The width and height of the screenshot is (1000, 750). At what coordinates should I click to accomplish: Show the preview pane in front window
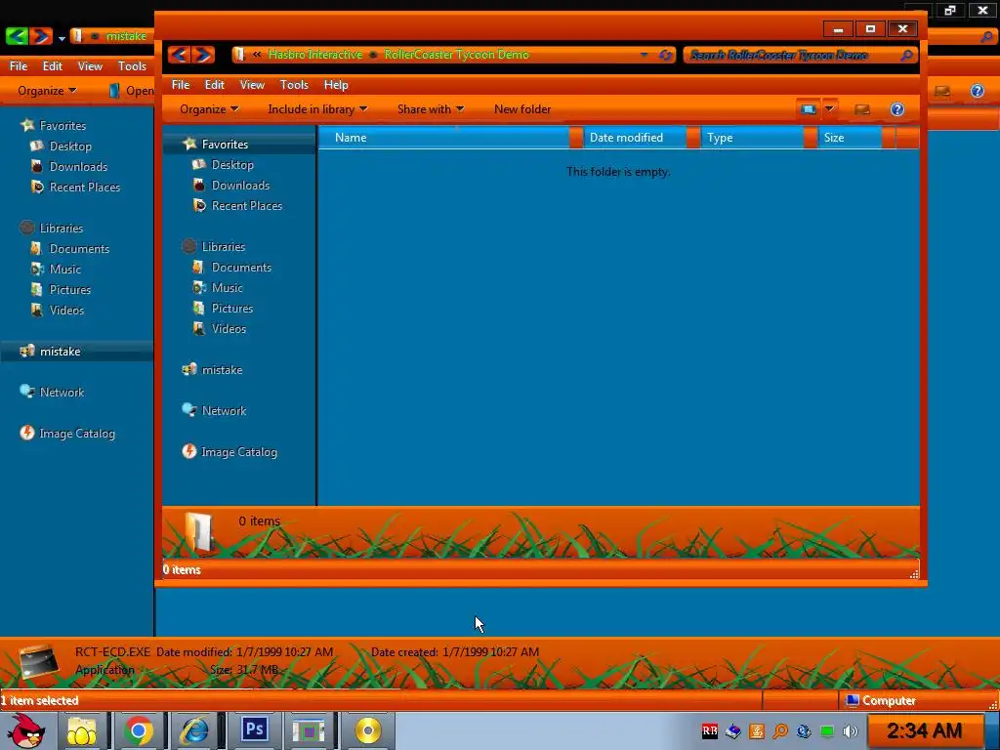(862, 109)
